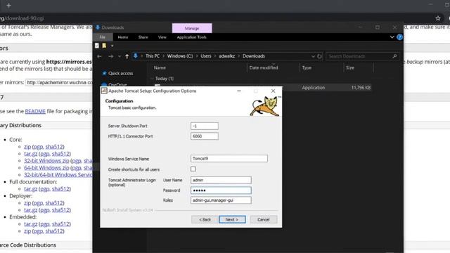Screen dimensions: 450x253
Task: Click the Windows Service Name field
Action: click(229, 158)
